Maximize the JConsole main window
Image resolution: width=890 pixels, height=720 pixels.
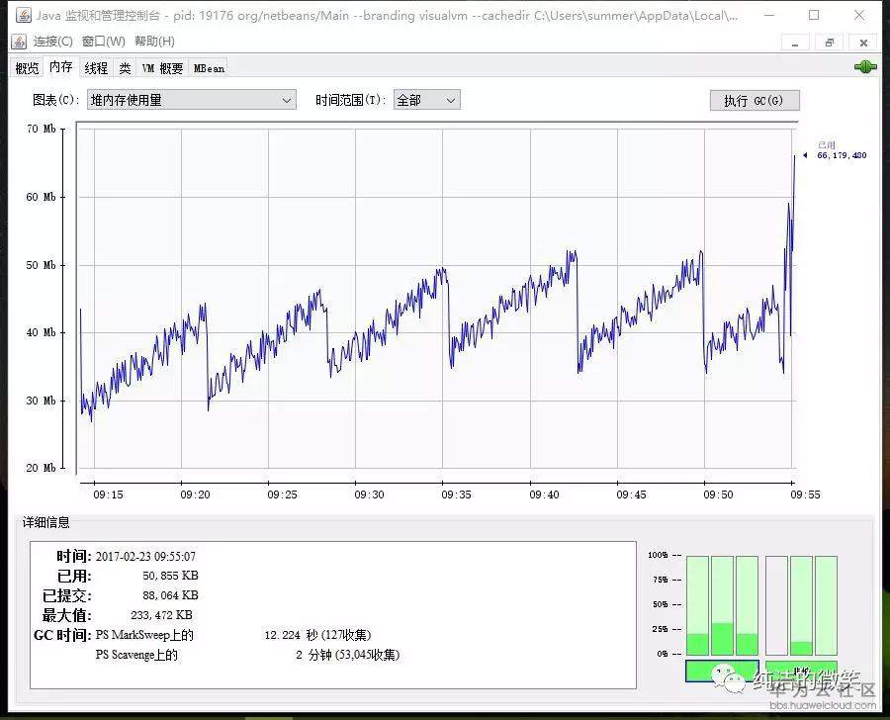814,16
